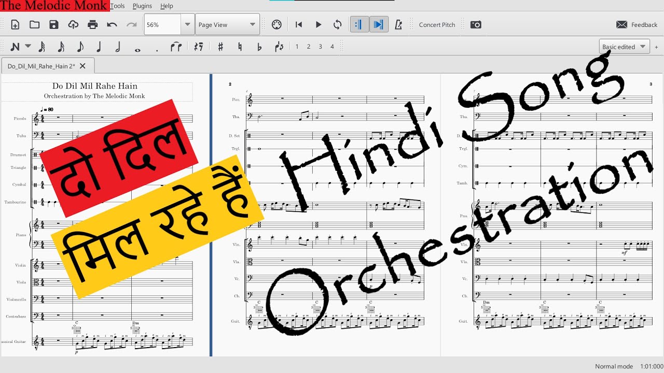Viewport: 664px width, 373px height.
Task: Select voice 2
Action: [309, 47]
